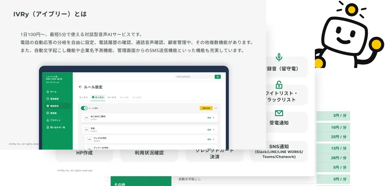
Task: Click the robot mascot illustration
Action: click(349, 34)
